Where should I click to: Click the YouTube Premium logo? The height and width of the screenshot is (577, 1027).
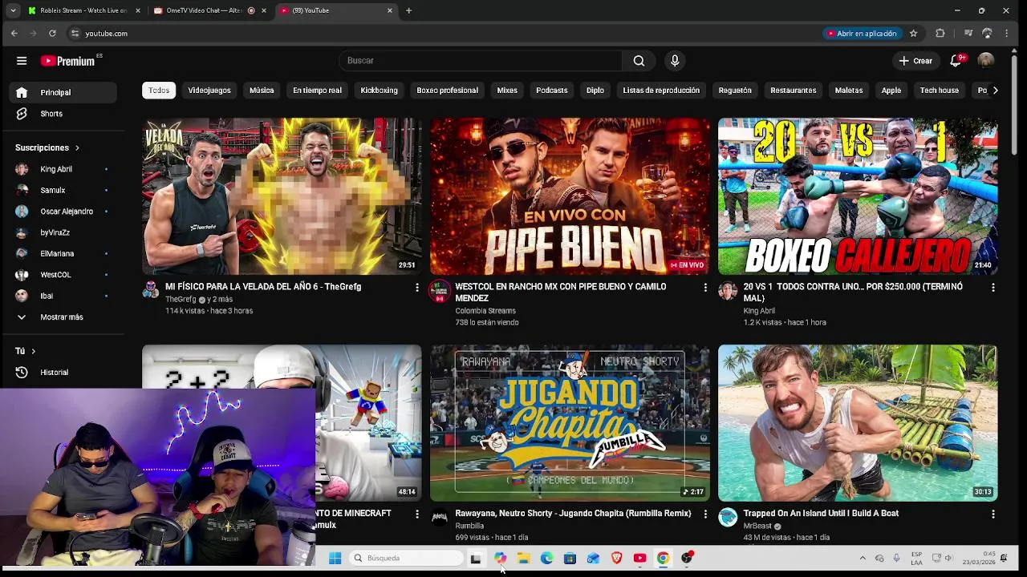coord(69,61)
